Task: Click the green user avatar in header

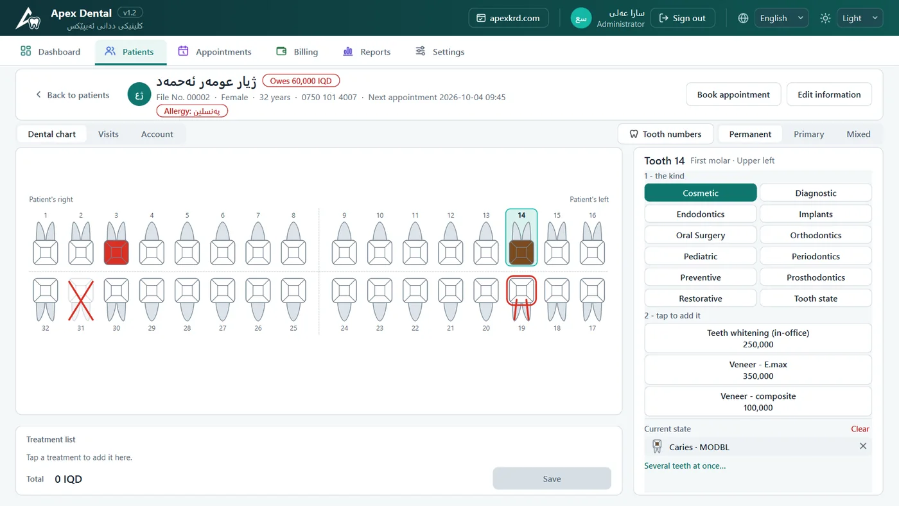Action: click(581, 18)
